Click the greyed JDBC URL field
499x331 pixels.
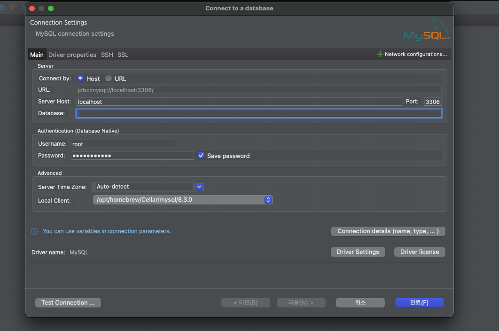click(x=259, y=90)
